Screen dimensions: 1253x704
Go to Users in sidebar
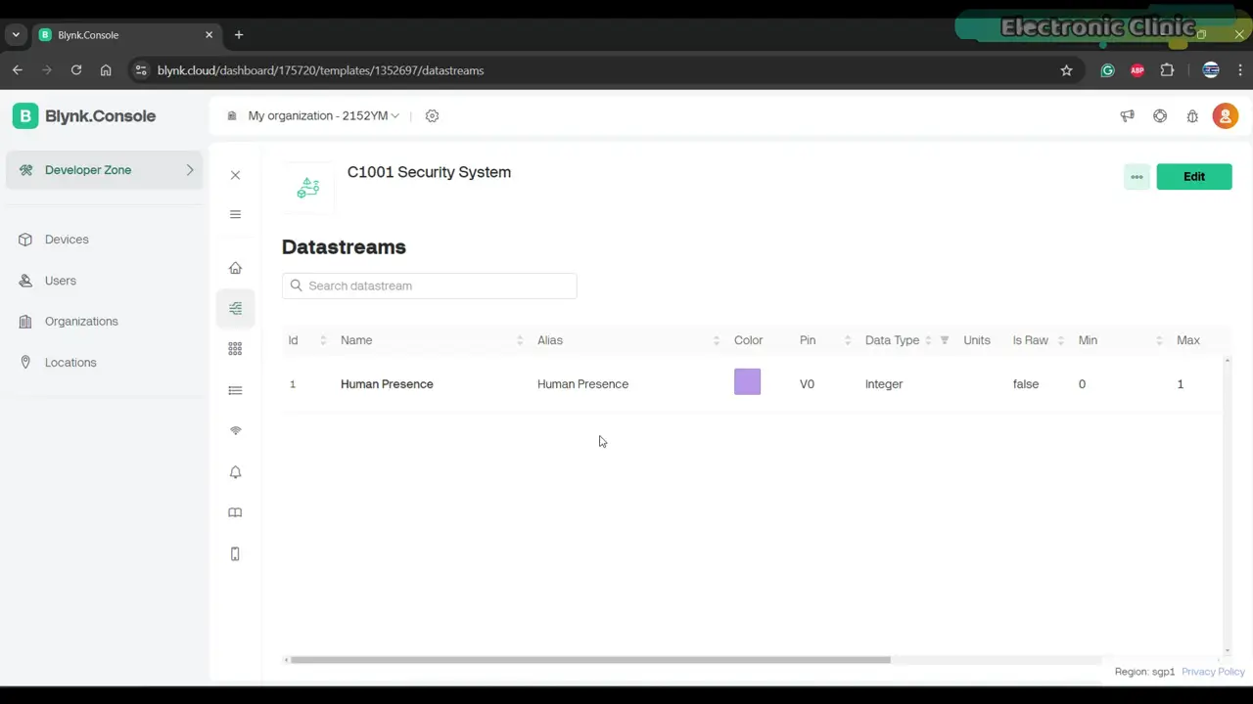click(x=60, y=281)
